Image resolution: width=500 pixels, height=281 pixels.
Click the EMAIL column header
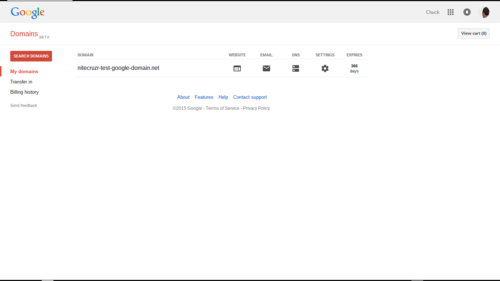tap(266, 55)
